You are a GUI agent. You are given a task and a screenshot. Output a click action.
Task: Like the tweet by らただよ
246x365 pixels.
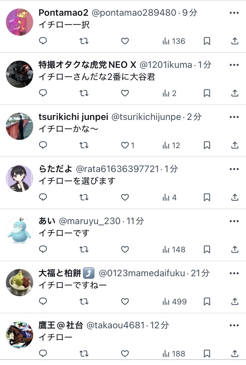pos(125,197)
